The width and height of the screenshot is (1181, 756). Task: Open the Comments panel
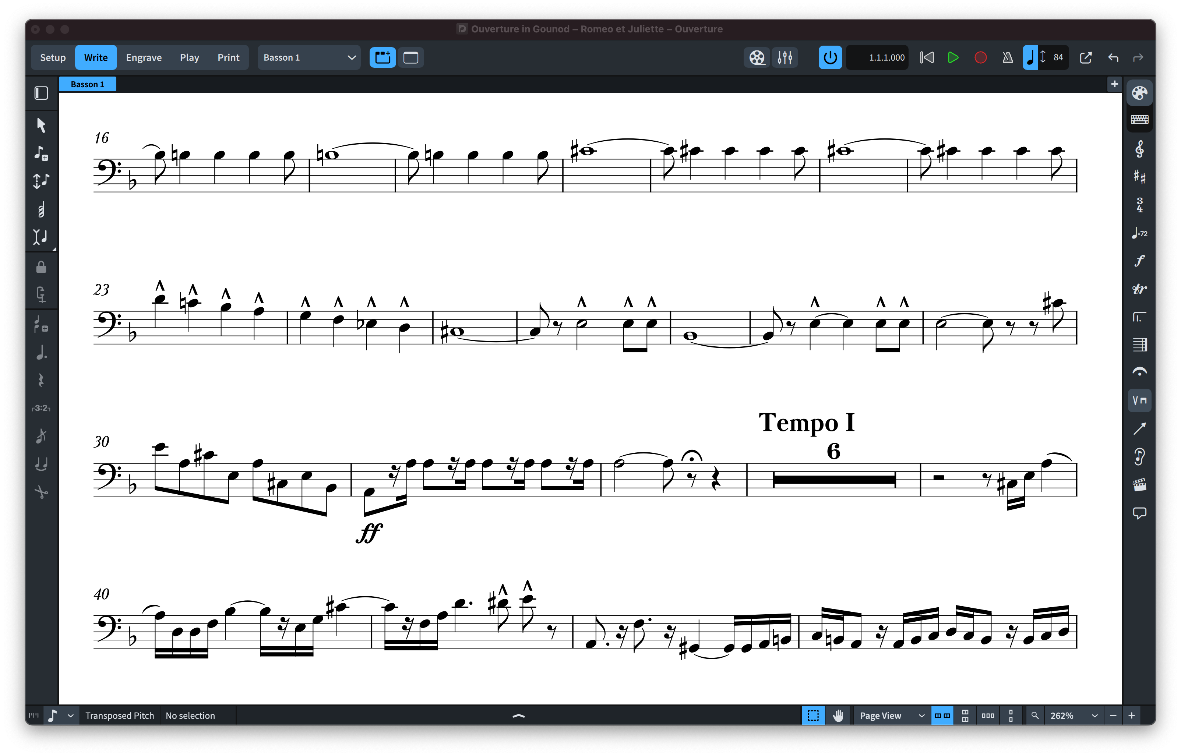tap(1139, 513)
